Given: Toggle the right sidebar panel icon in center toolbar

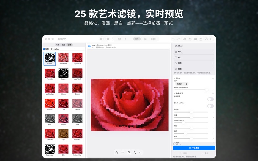Looking at the screenshot, I should (107, 39).
